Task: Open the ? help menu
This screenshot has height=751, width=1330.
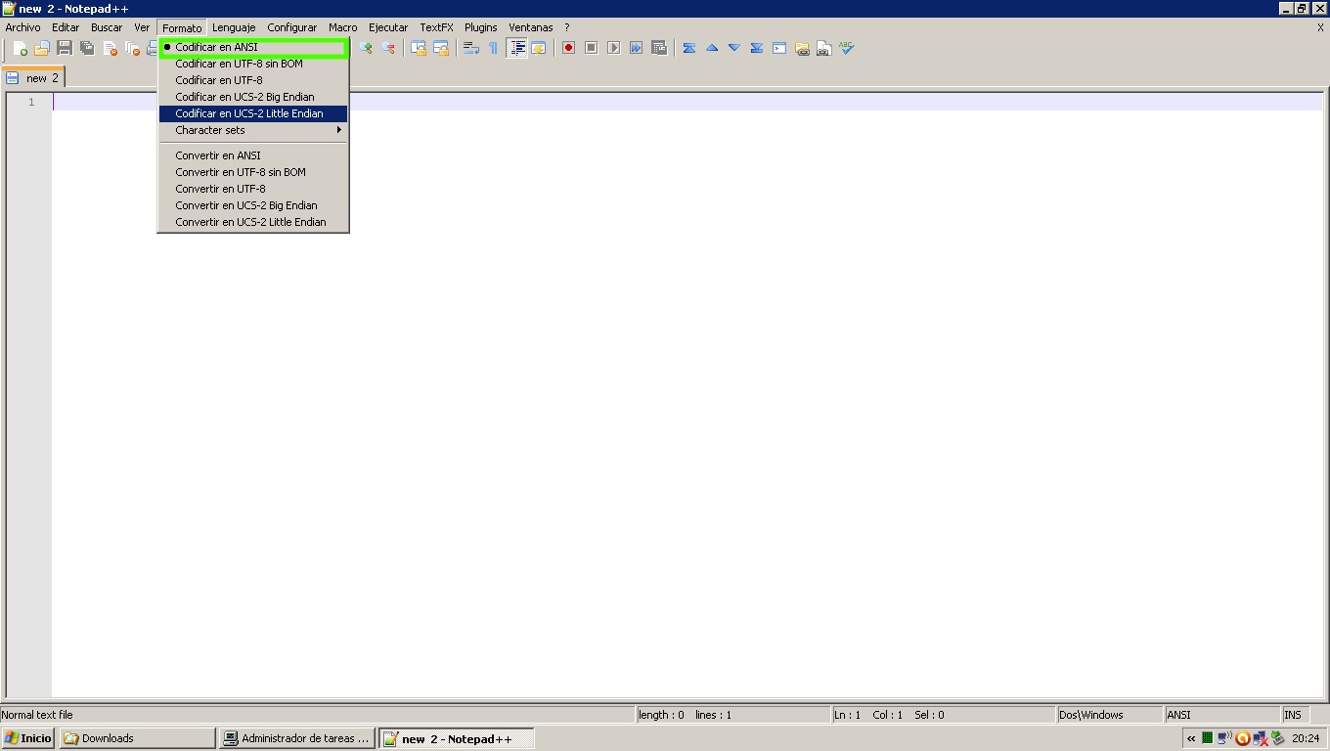Action: [x=566, y=27]
